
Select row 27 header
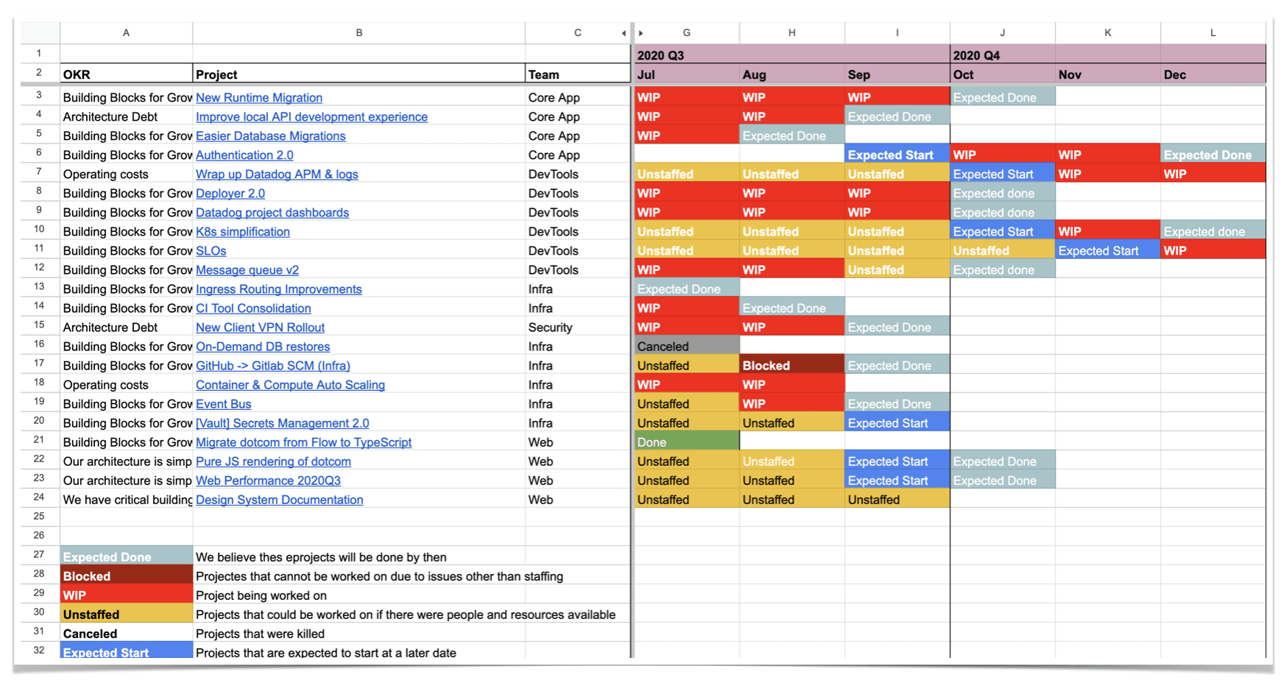coord(40,555)
